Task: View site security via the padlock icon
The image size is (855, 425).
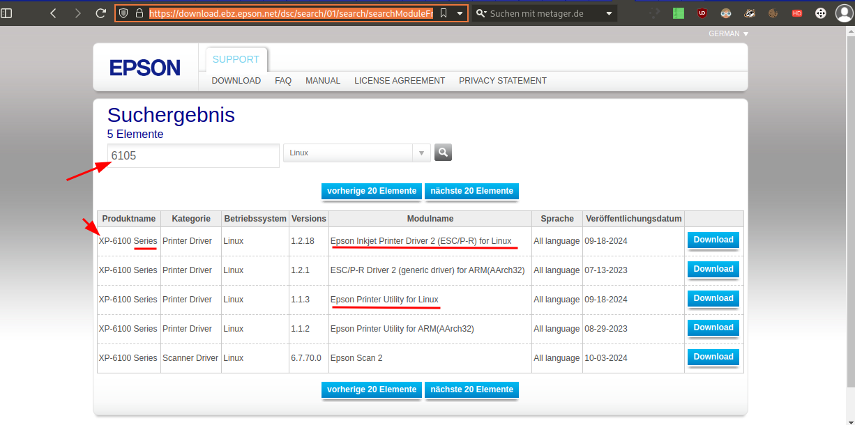Action: (139, 13)
